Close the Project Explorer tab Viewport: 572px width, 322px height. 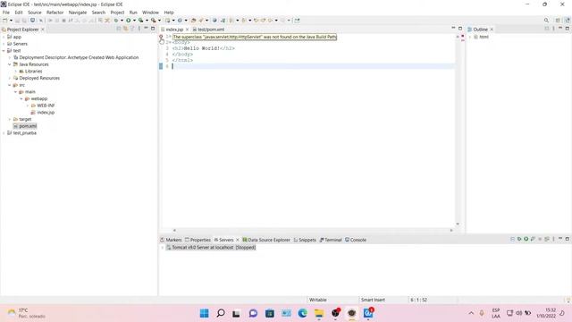[43, 30]
